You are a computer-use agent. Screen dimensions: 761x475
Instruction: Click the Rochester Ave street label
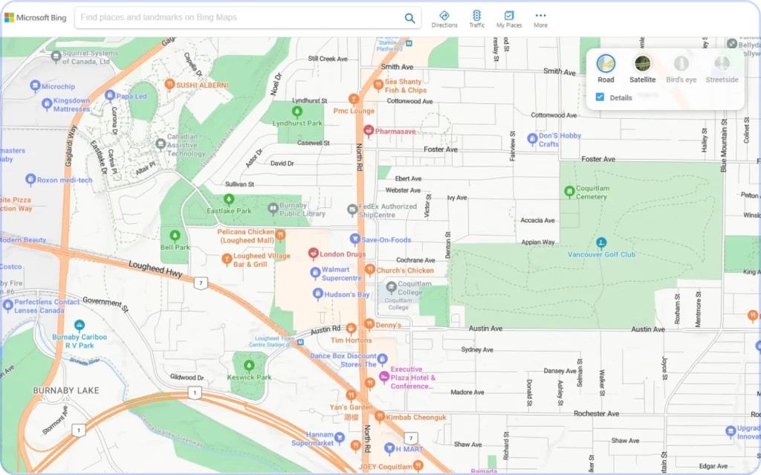[597, 414]
